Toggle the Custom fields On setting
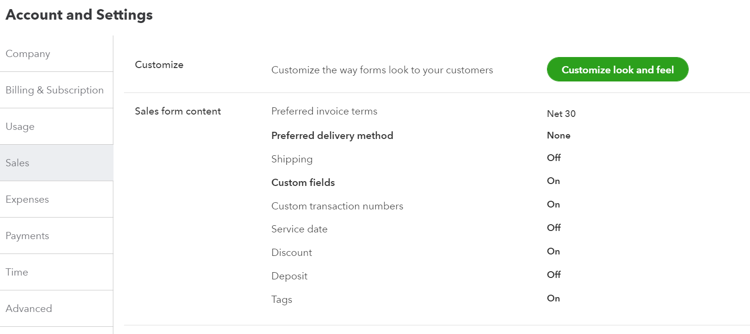 pos(553,181)
